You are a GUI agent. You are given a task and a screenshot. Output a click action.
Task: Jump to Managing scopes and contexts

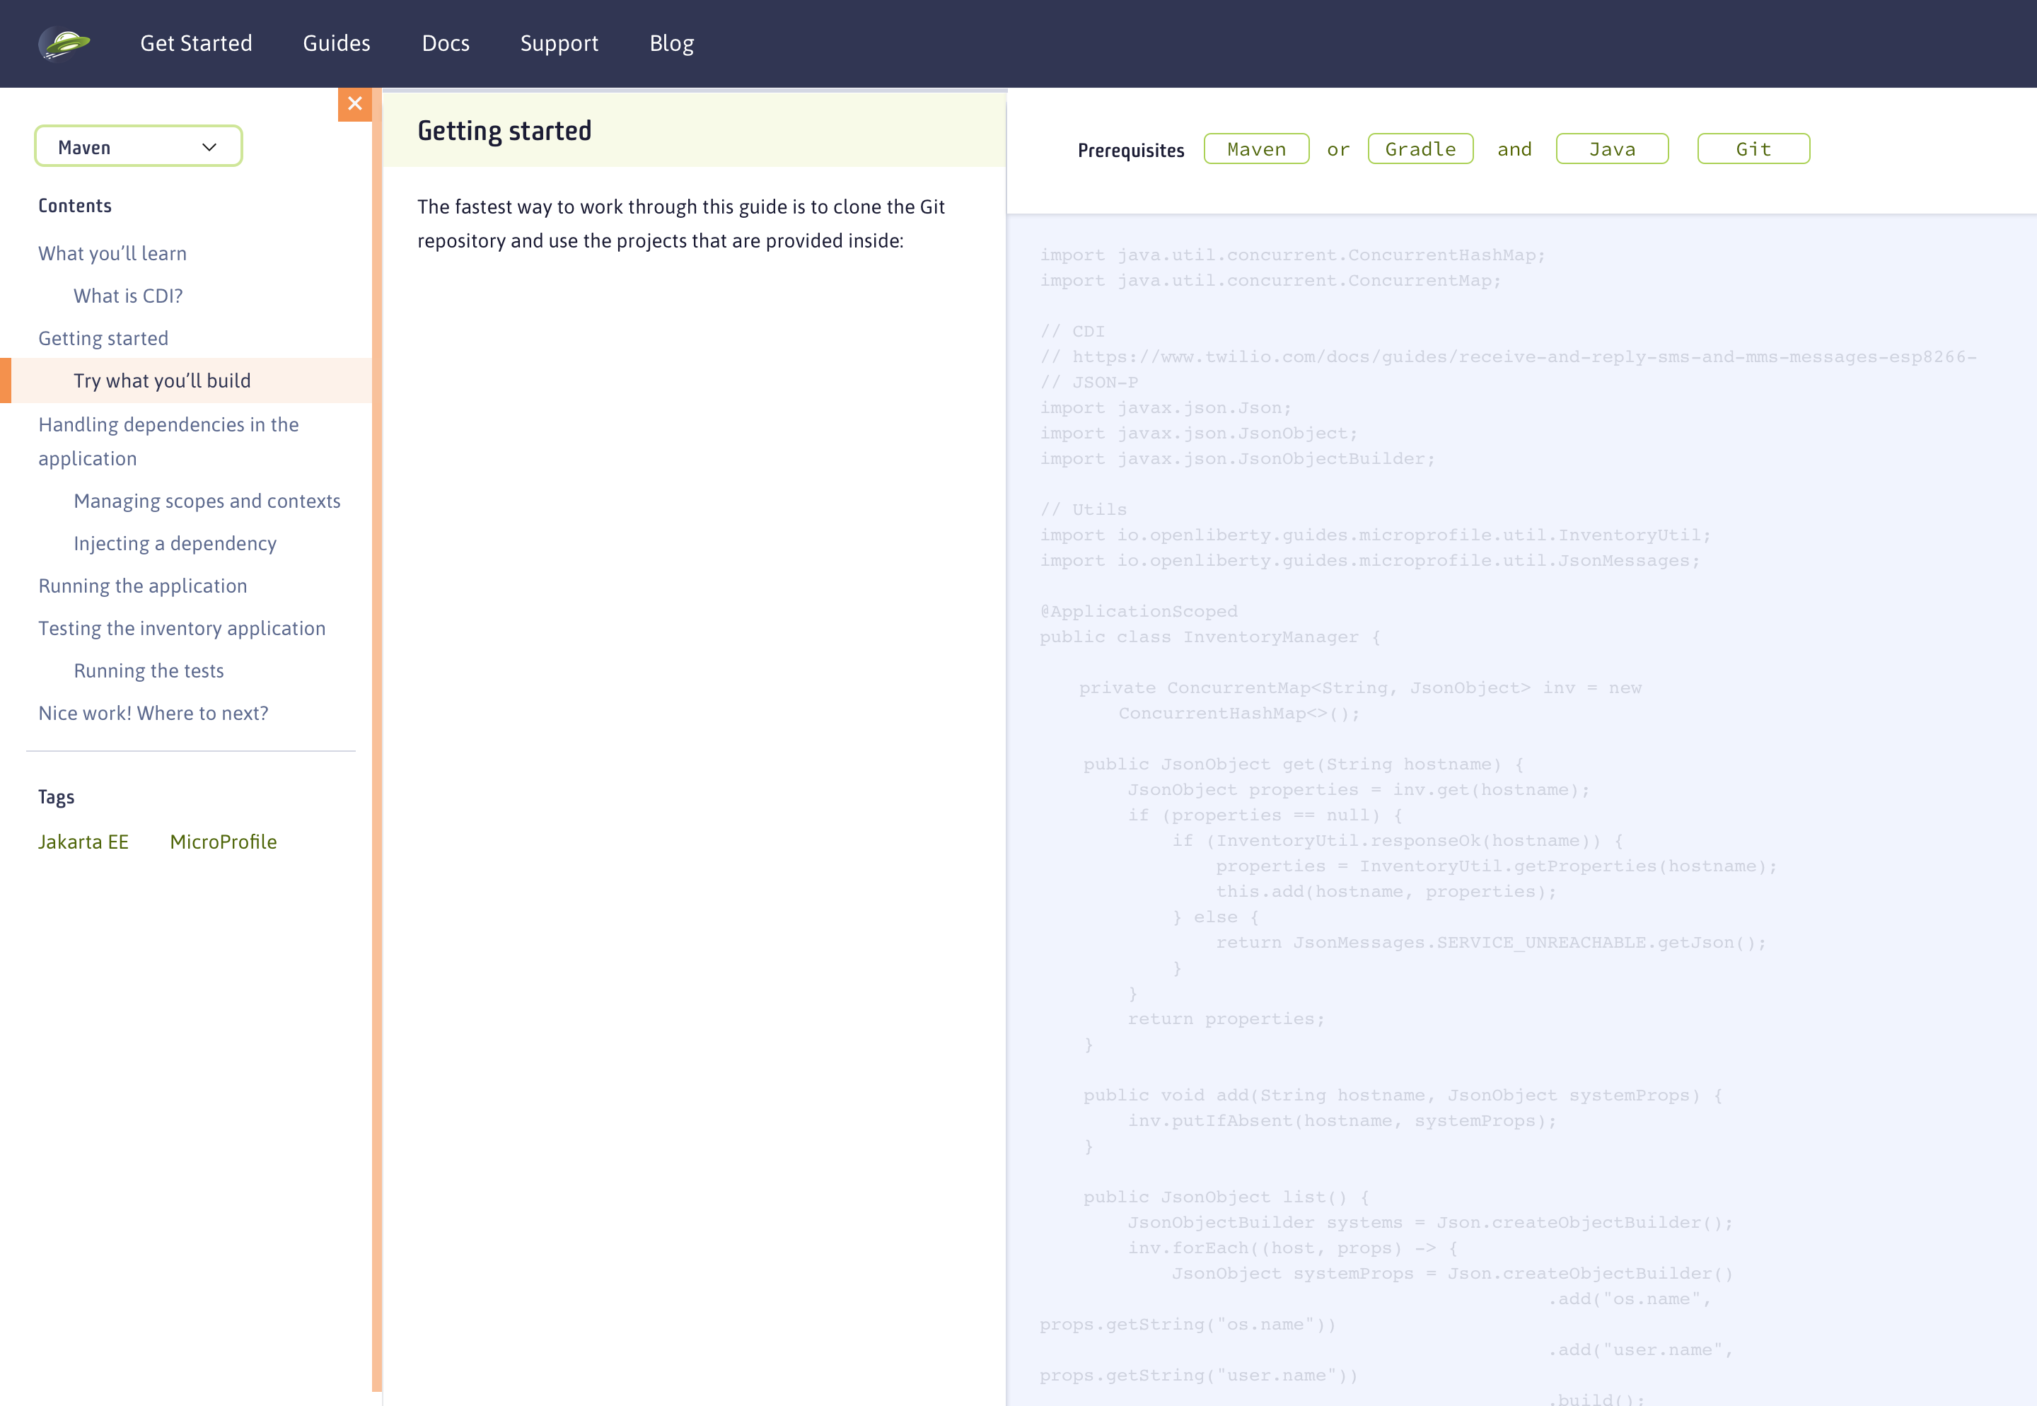[207, 501]
